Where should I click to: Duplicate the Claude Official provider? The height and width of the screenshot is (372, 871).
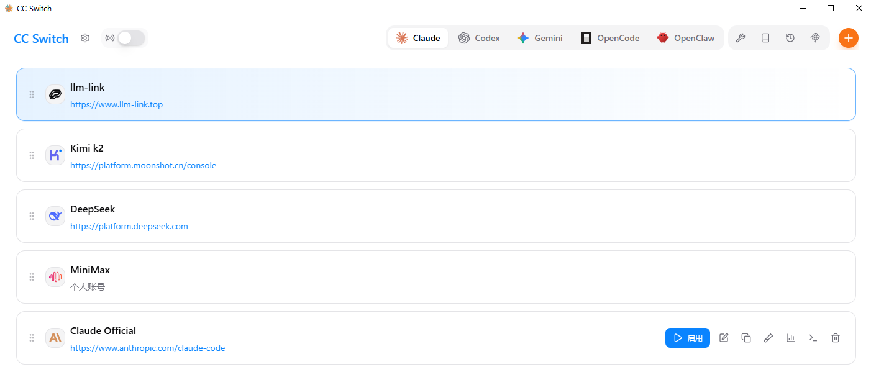click(746, 338)
